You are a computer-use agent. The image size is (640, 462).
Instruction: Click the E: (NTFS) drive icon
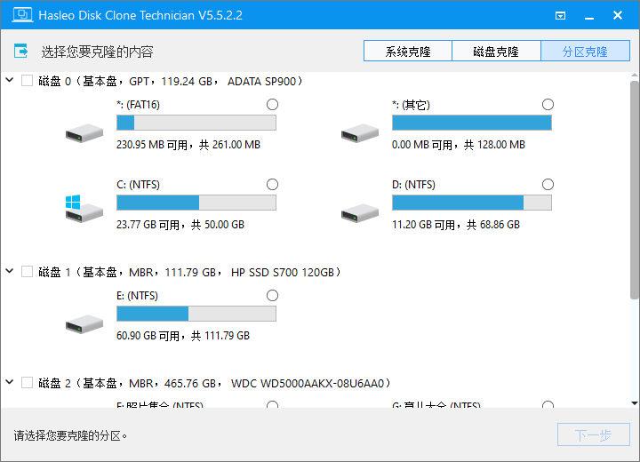click(x=84, y=323)
